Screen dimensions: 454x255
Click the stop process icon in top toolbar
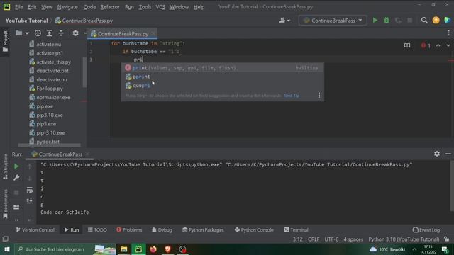tap(409, 21)
